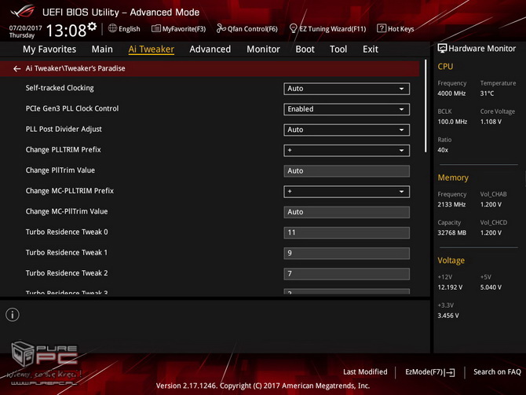Click the Ai Tweaker\Tweaker's Paradise breadcrumb
The height and width of the screenshot is (395, 526).
[75, 68]
